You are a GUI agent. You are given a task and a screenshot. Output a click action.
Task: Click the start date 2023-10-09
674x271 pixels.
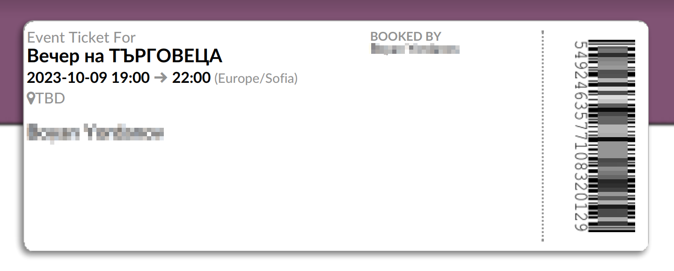(x=67, y=78)
